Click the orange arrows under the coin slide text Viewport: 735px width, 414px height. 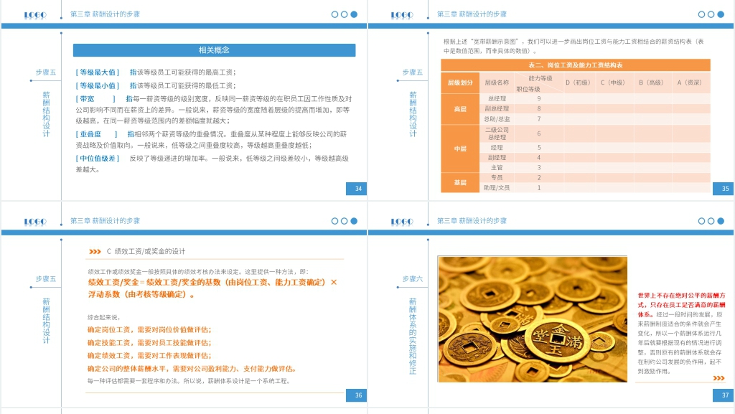[x=718, y=377]
